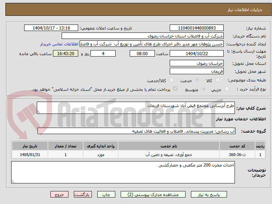Screen dimensions: 272x204
Task: Click the تاریخ نیاز column header
Action: 30,146
